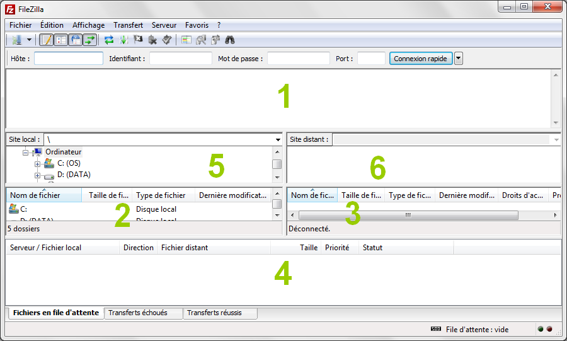Click the process queue toolbar icon

123,40
